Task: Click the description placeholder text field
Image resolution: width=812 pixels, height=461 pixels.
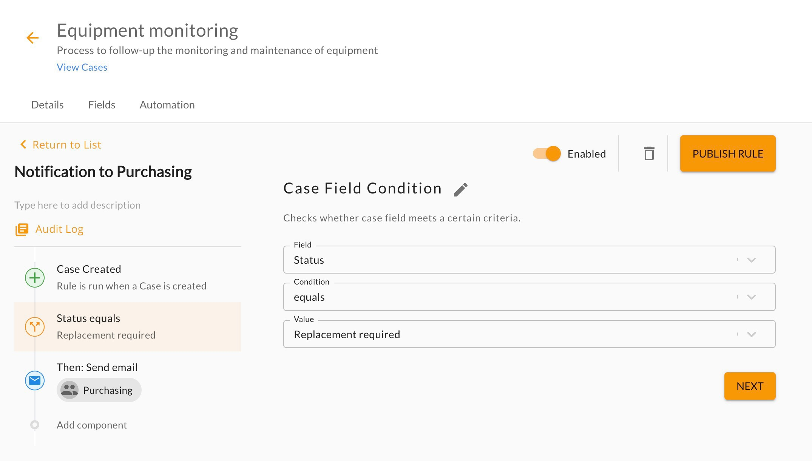Action: pos(77,205)
